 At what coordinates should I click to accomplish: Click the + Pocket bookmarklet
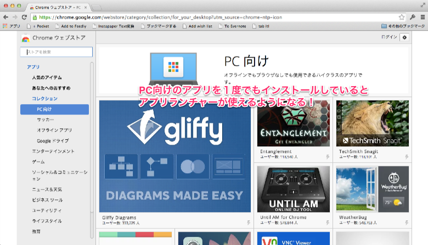(x=38, y=26)
